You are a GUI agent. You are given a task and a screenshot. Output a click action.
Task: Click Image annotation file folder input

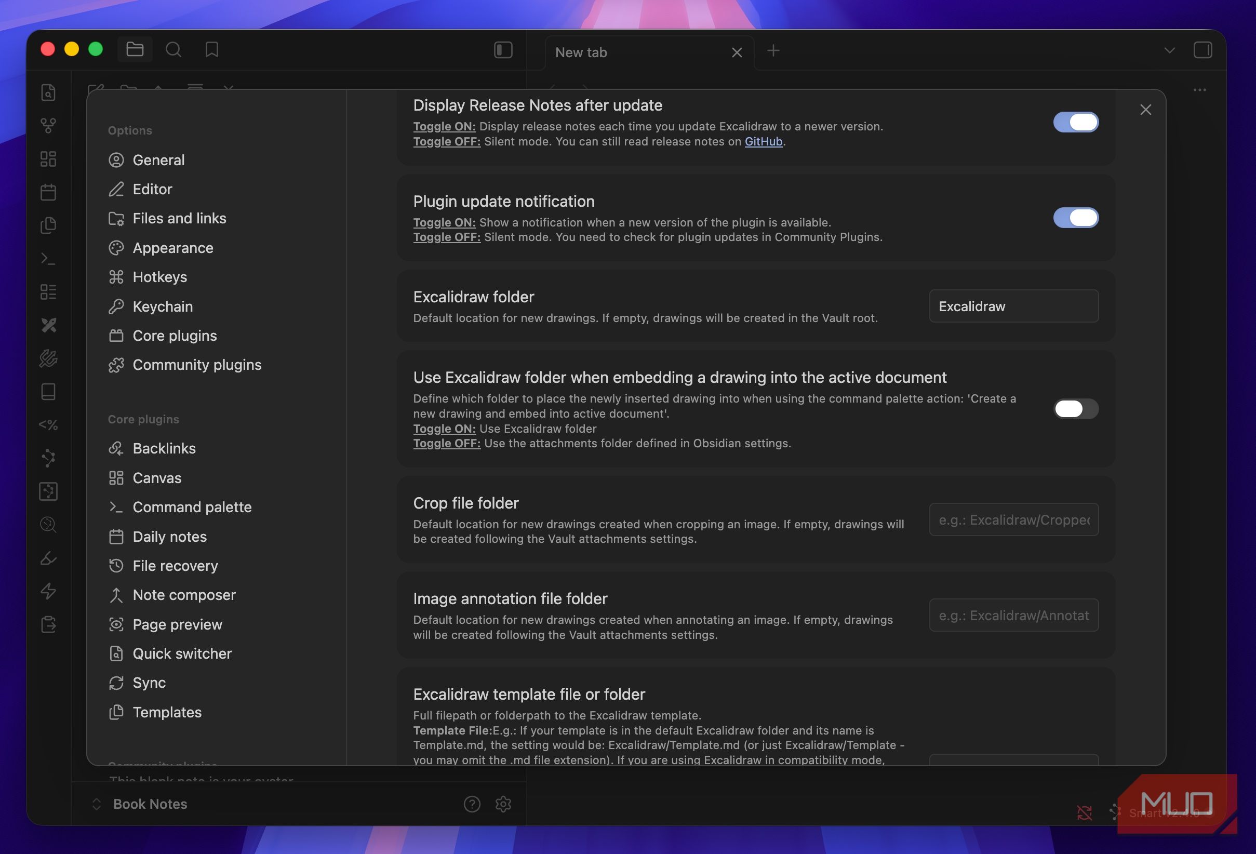tap(1013, 615)
